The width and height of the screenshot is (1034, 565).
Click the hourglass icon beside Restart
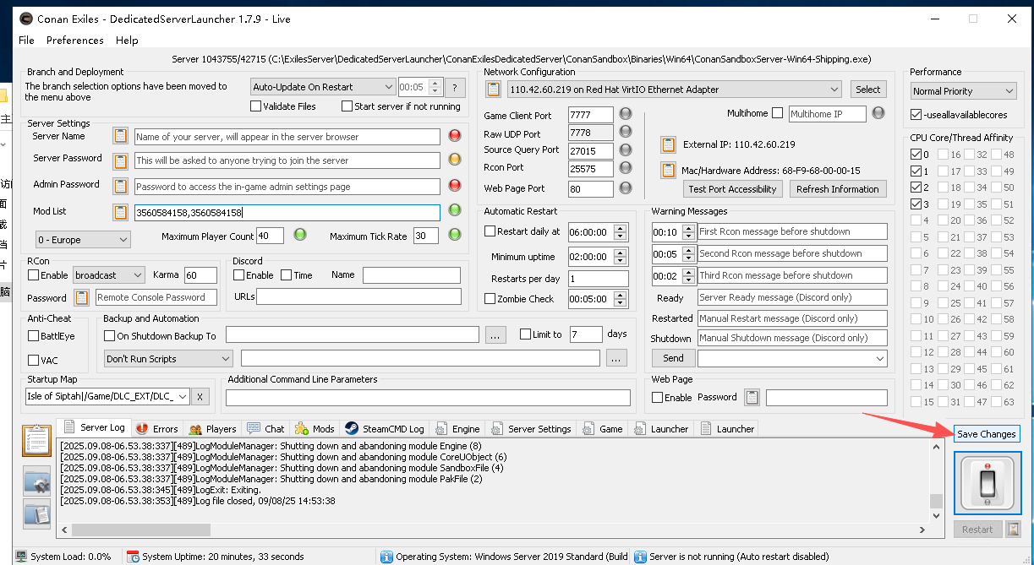[1013, 530]
